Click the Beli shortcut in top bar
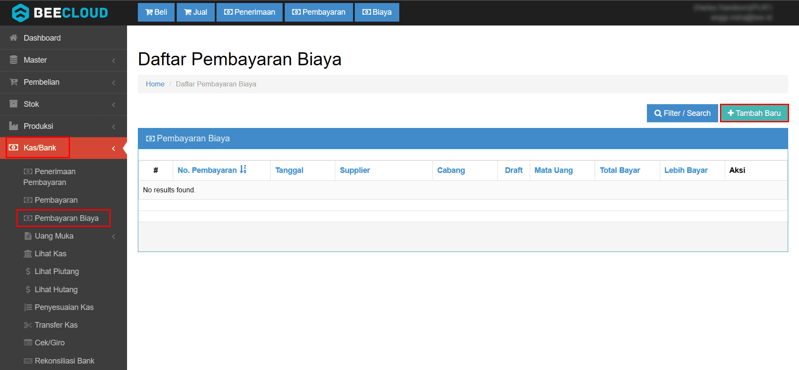The image size is (799, 370). point(156,12)
